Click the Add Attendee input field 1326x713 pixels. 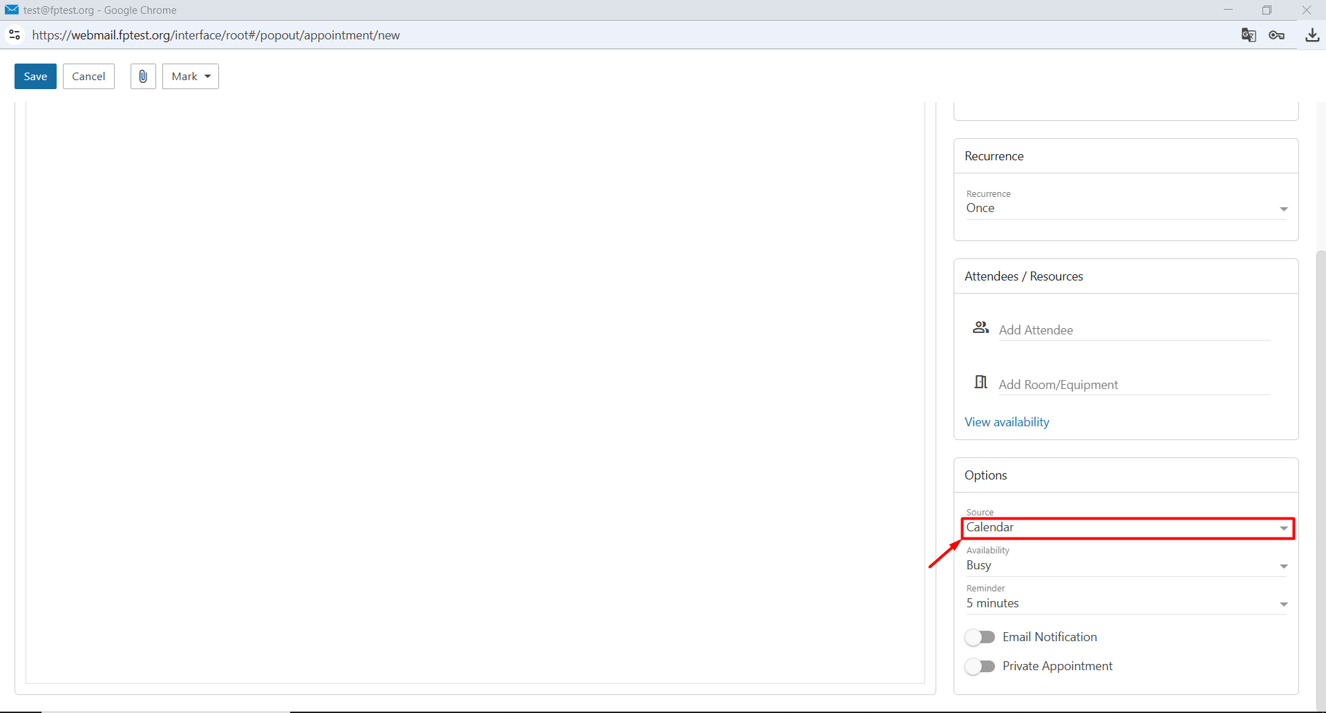coord(1135,330)
